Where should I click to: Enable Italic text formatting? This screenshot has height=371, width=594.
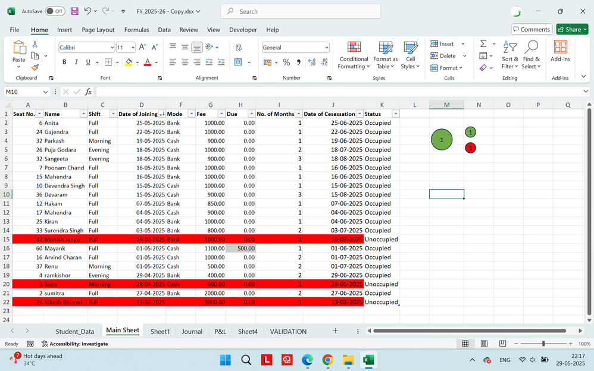click(77, 62)
